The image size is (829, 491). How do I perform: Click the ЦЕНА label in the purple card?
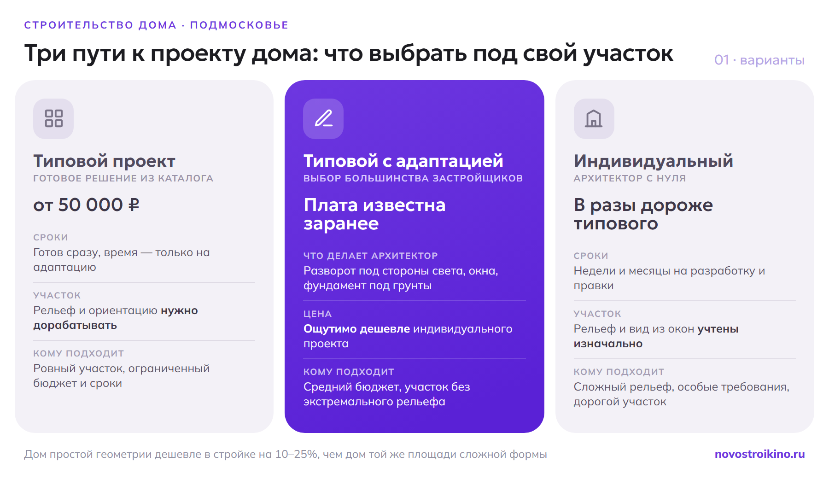click(317, 314)
